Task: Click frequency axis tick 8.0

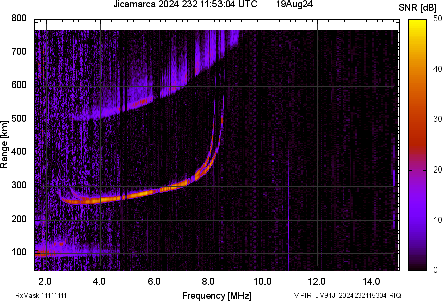Action: coord(208,282)
